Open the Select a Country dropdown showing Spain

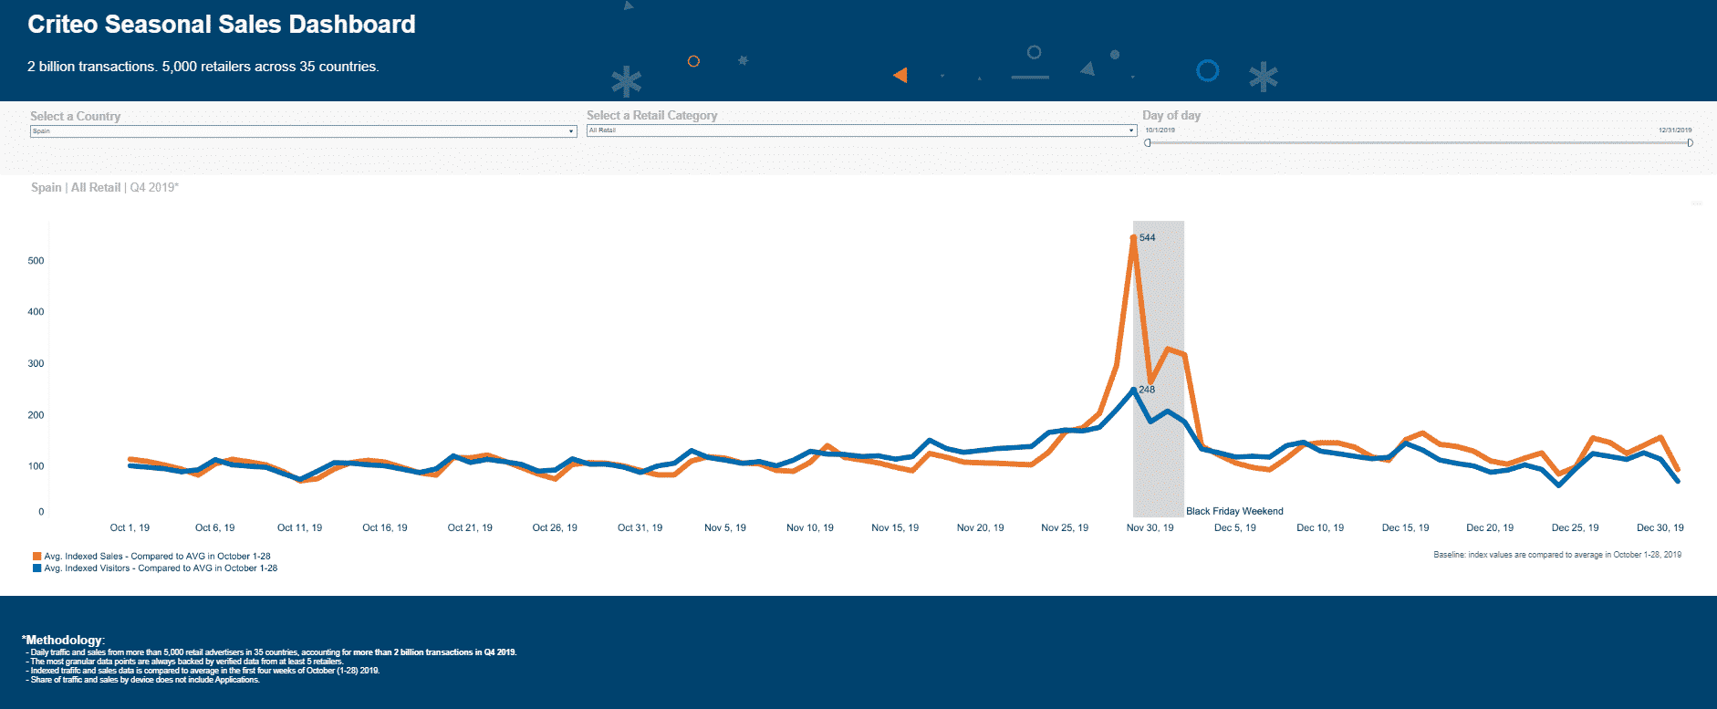pos(303,131)
